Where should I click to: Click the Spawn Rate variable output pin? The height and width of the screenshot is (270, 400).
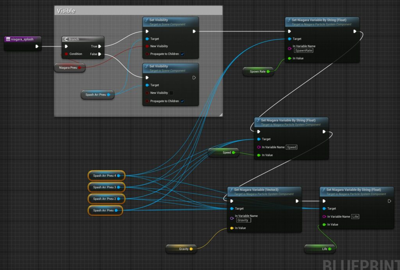(268, 72)
